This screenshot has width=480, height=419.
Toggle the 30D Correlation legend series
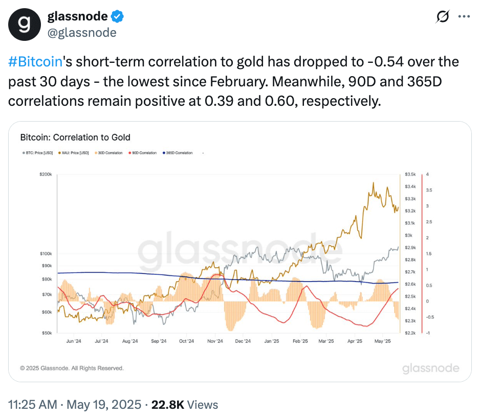coord(110,153)
